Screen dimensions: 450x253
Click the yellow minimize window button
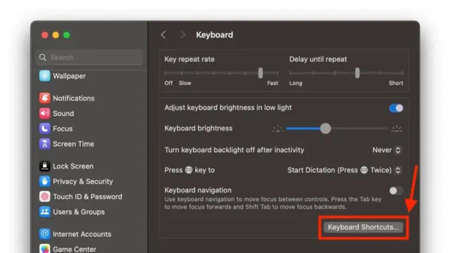coord(55,35)
